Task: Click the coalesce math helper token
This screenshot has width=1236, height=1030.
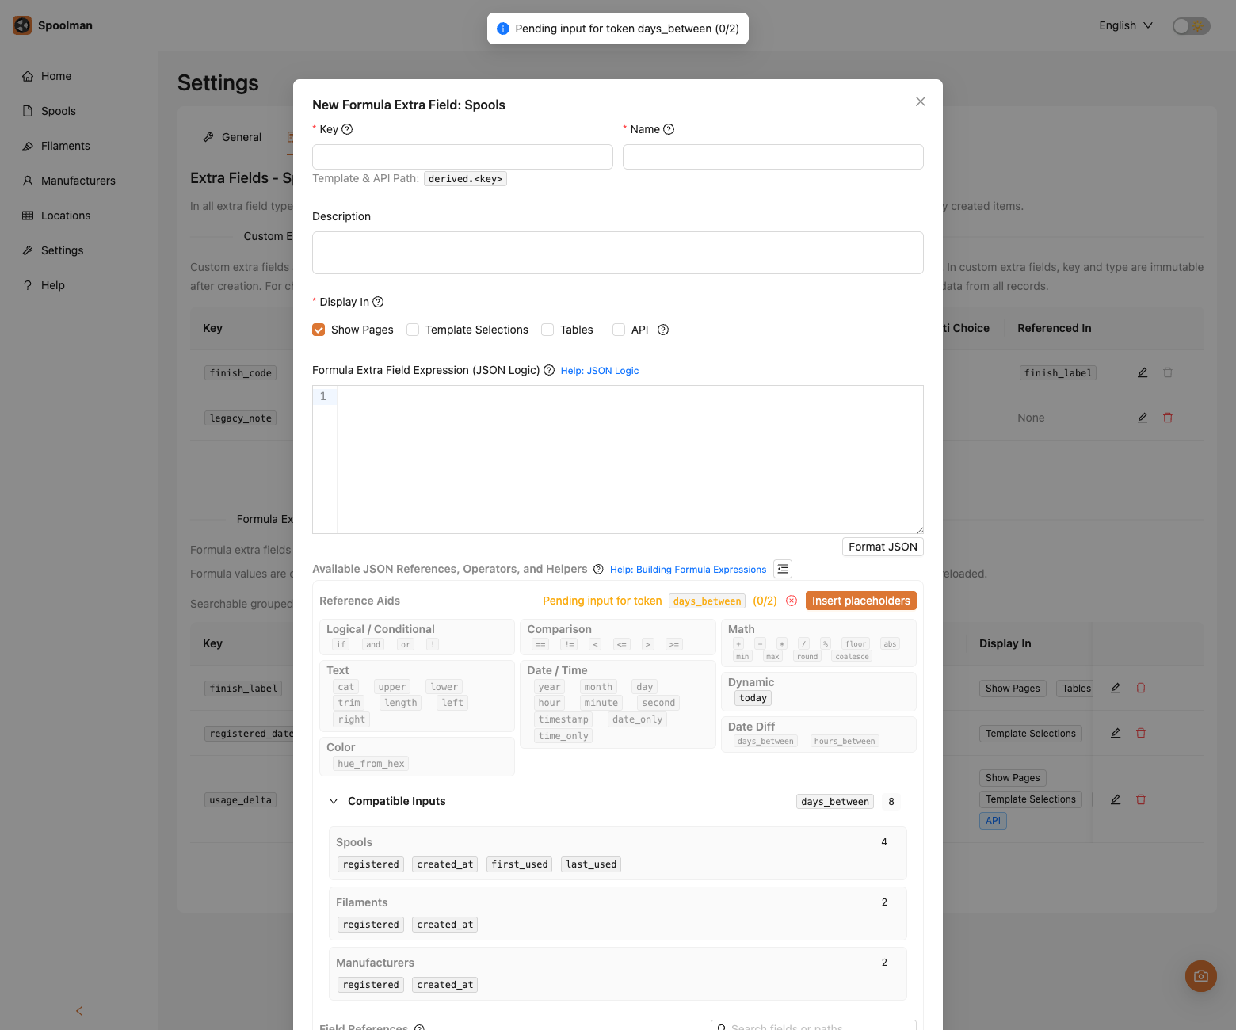Action: (x=852, y=657)
